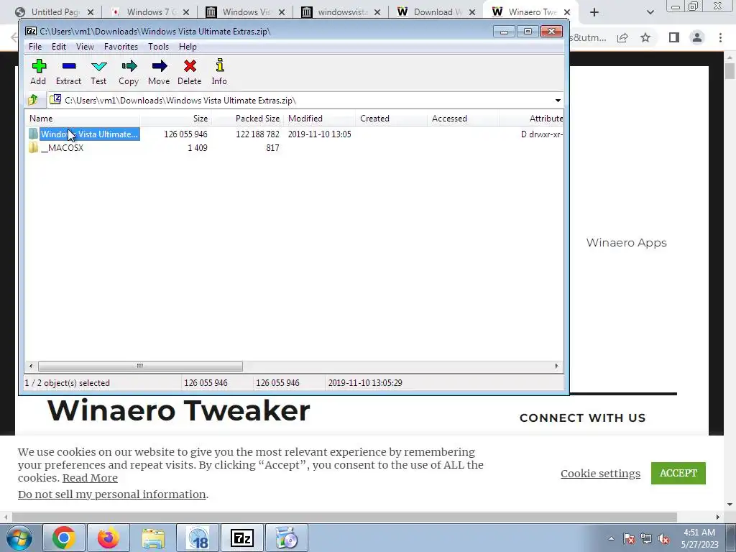Screen dimensions: 736x552
Task: Switch to the Untitled Page tab
Action: tap(54, 12)
